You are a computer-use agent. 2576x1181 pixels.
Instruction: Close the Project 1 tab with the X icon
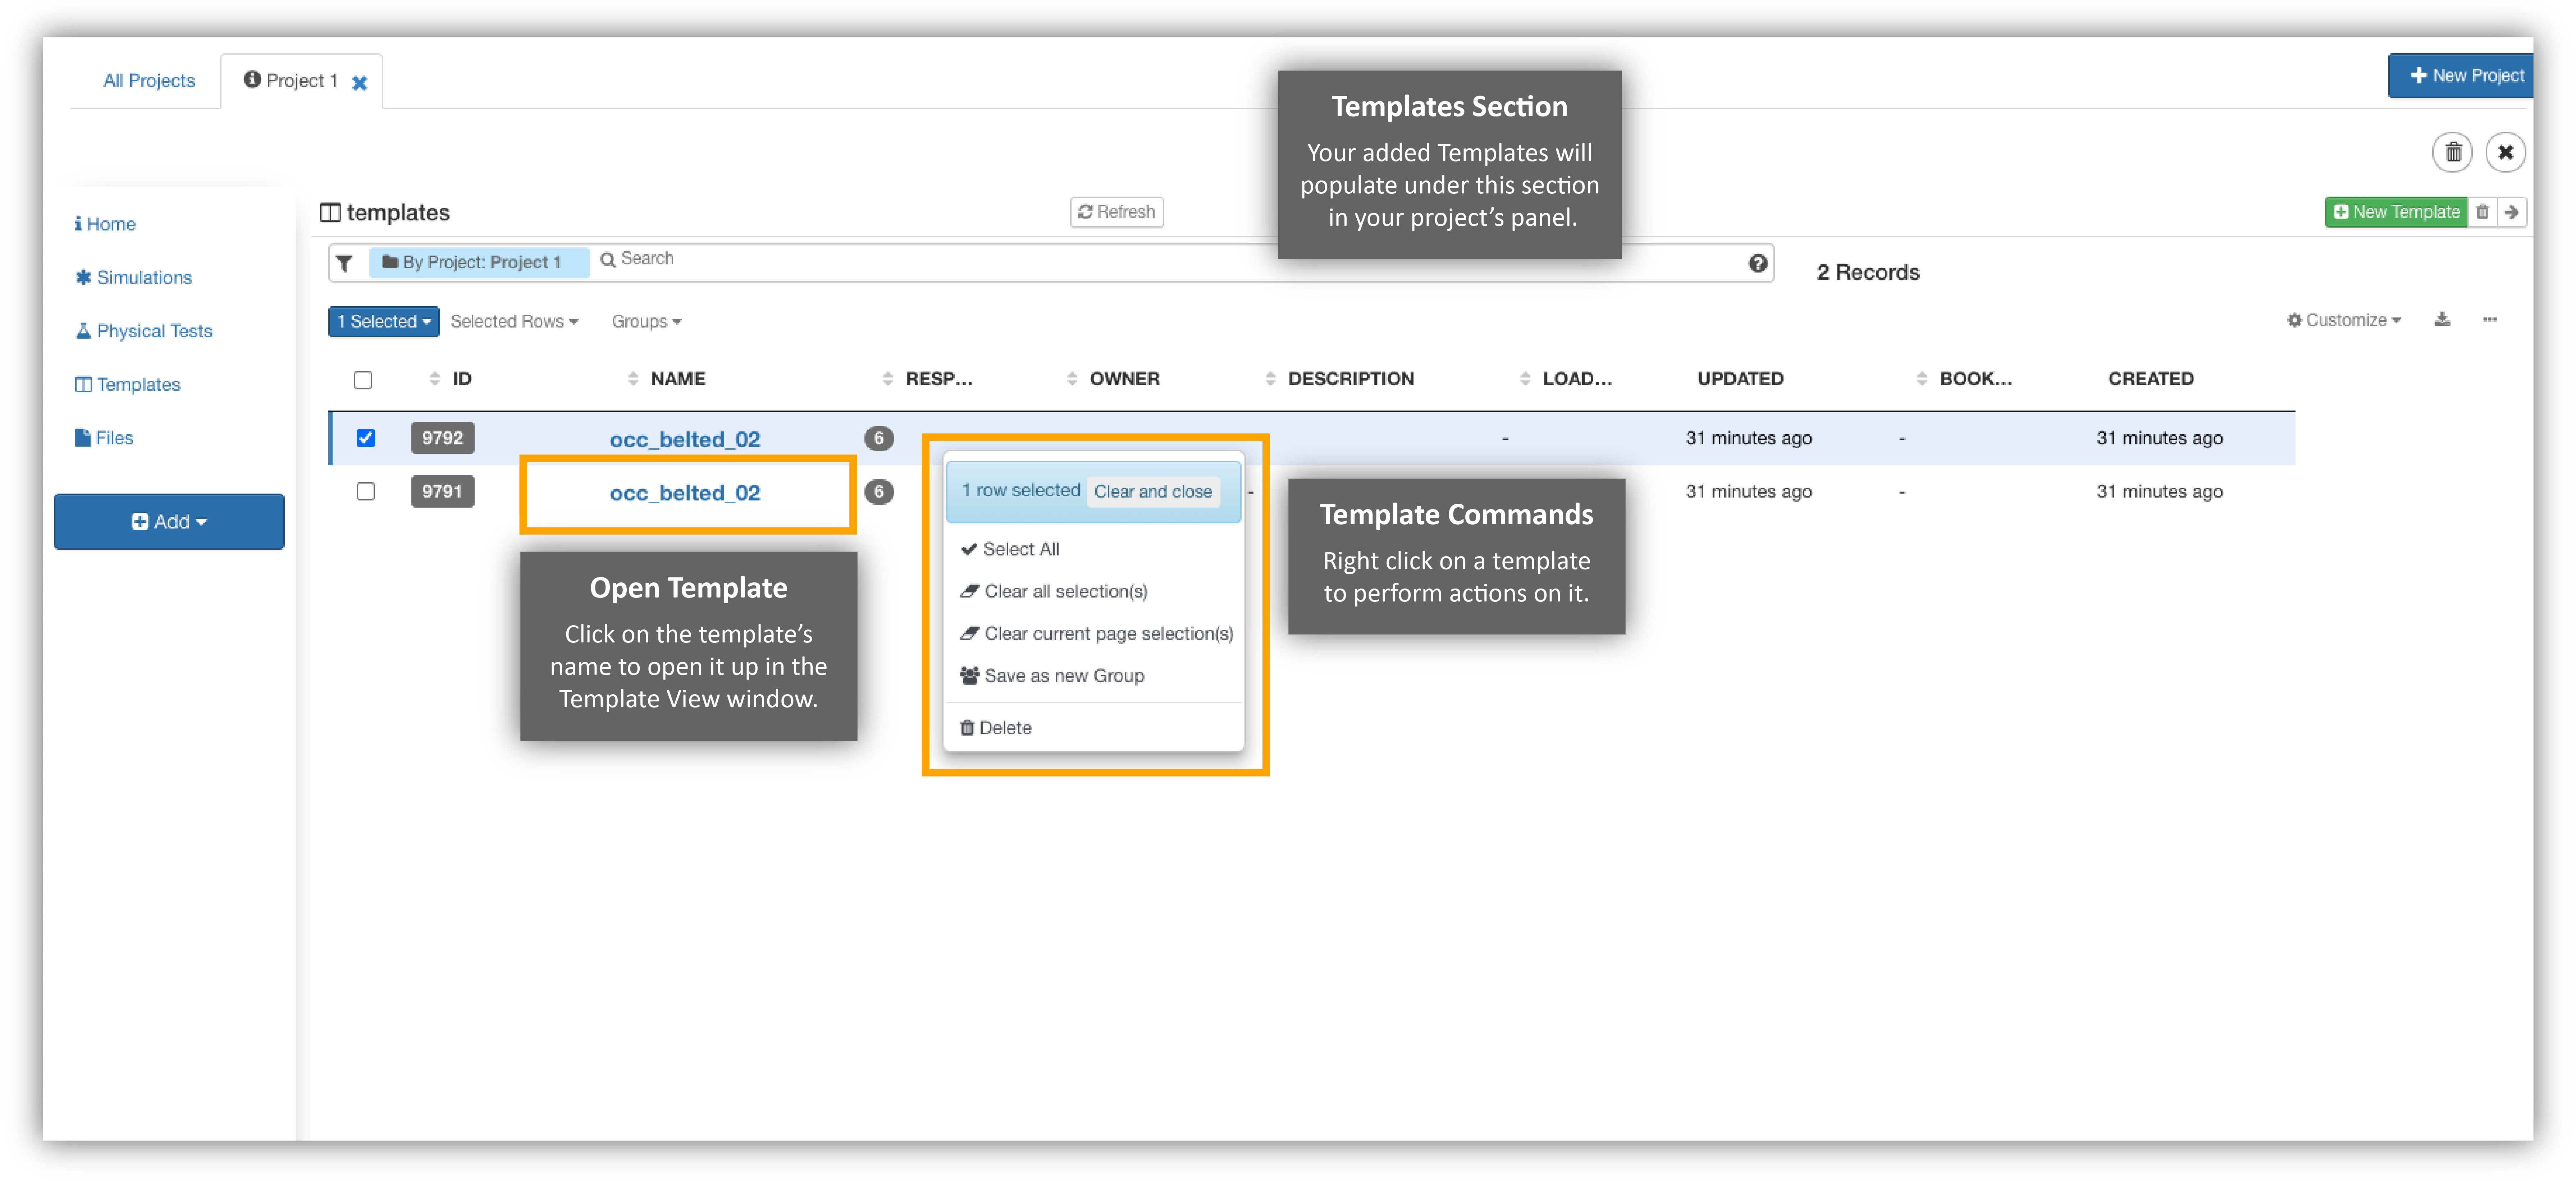tap(360, 83)
